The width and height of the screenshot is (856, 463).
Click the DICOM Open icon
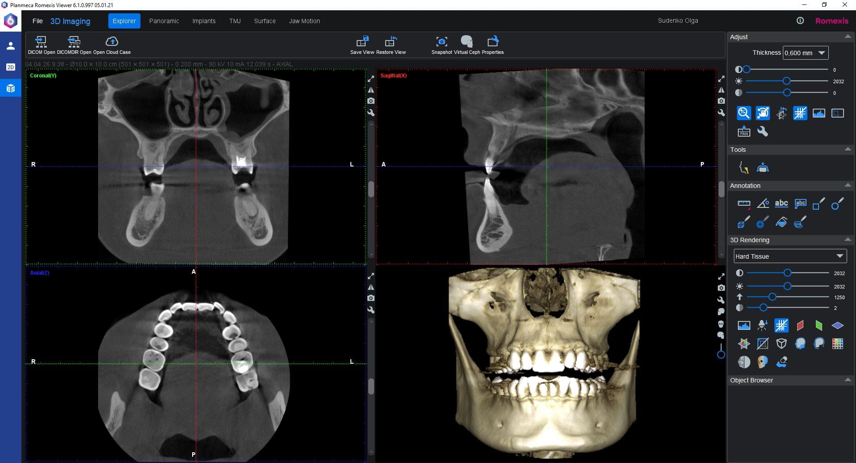41,42
